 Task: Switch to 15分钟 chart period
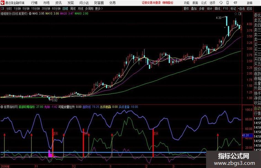coord(35,9)
